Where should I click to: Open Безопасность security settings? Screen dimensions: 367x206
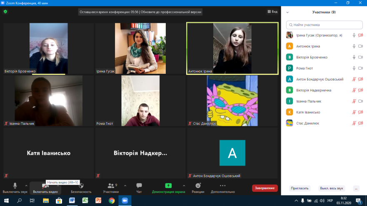pyautogui.click(x=81, y=188)
